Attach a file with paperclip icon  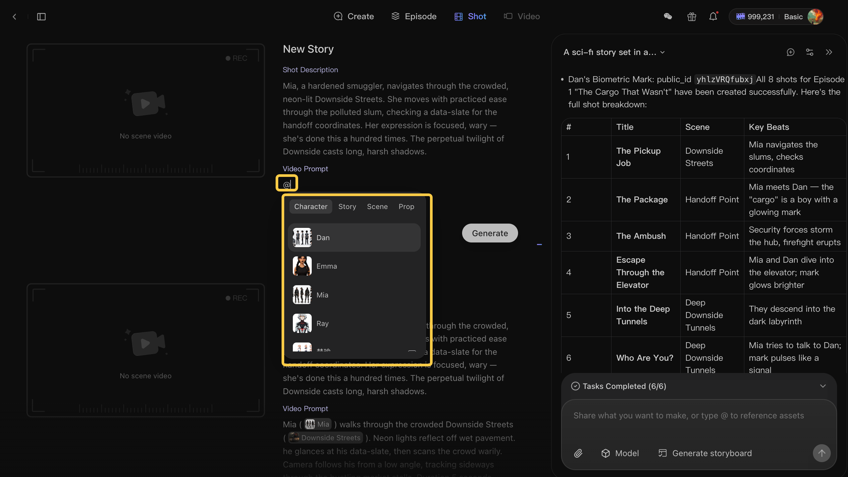[x=578, y=453]
